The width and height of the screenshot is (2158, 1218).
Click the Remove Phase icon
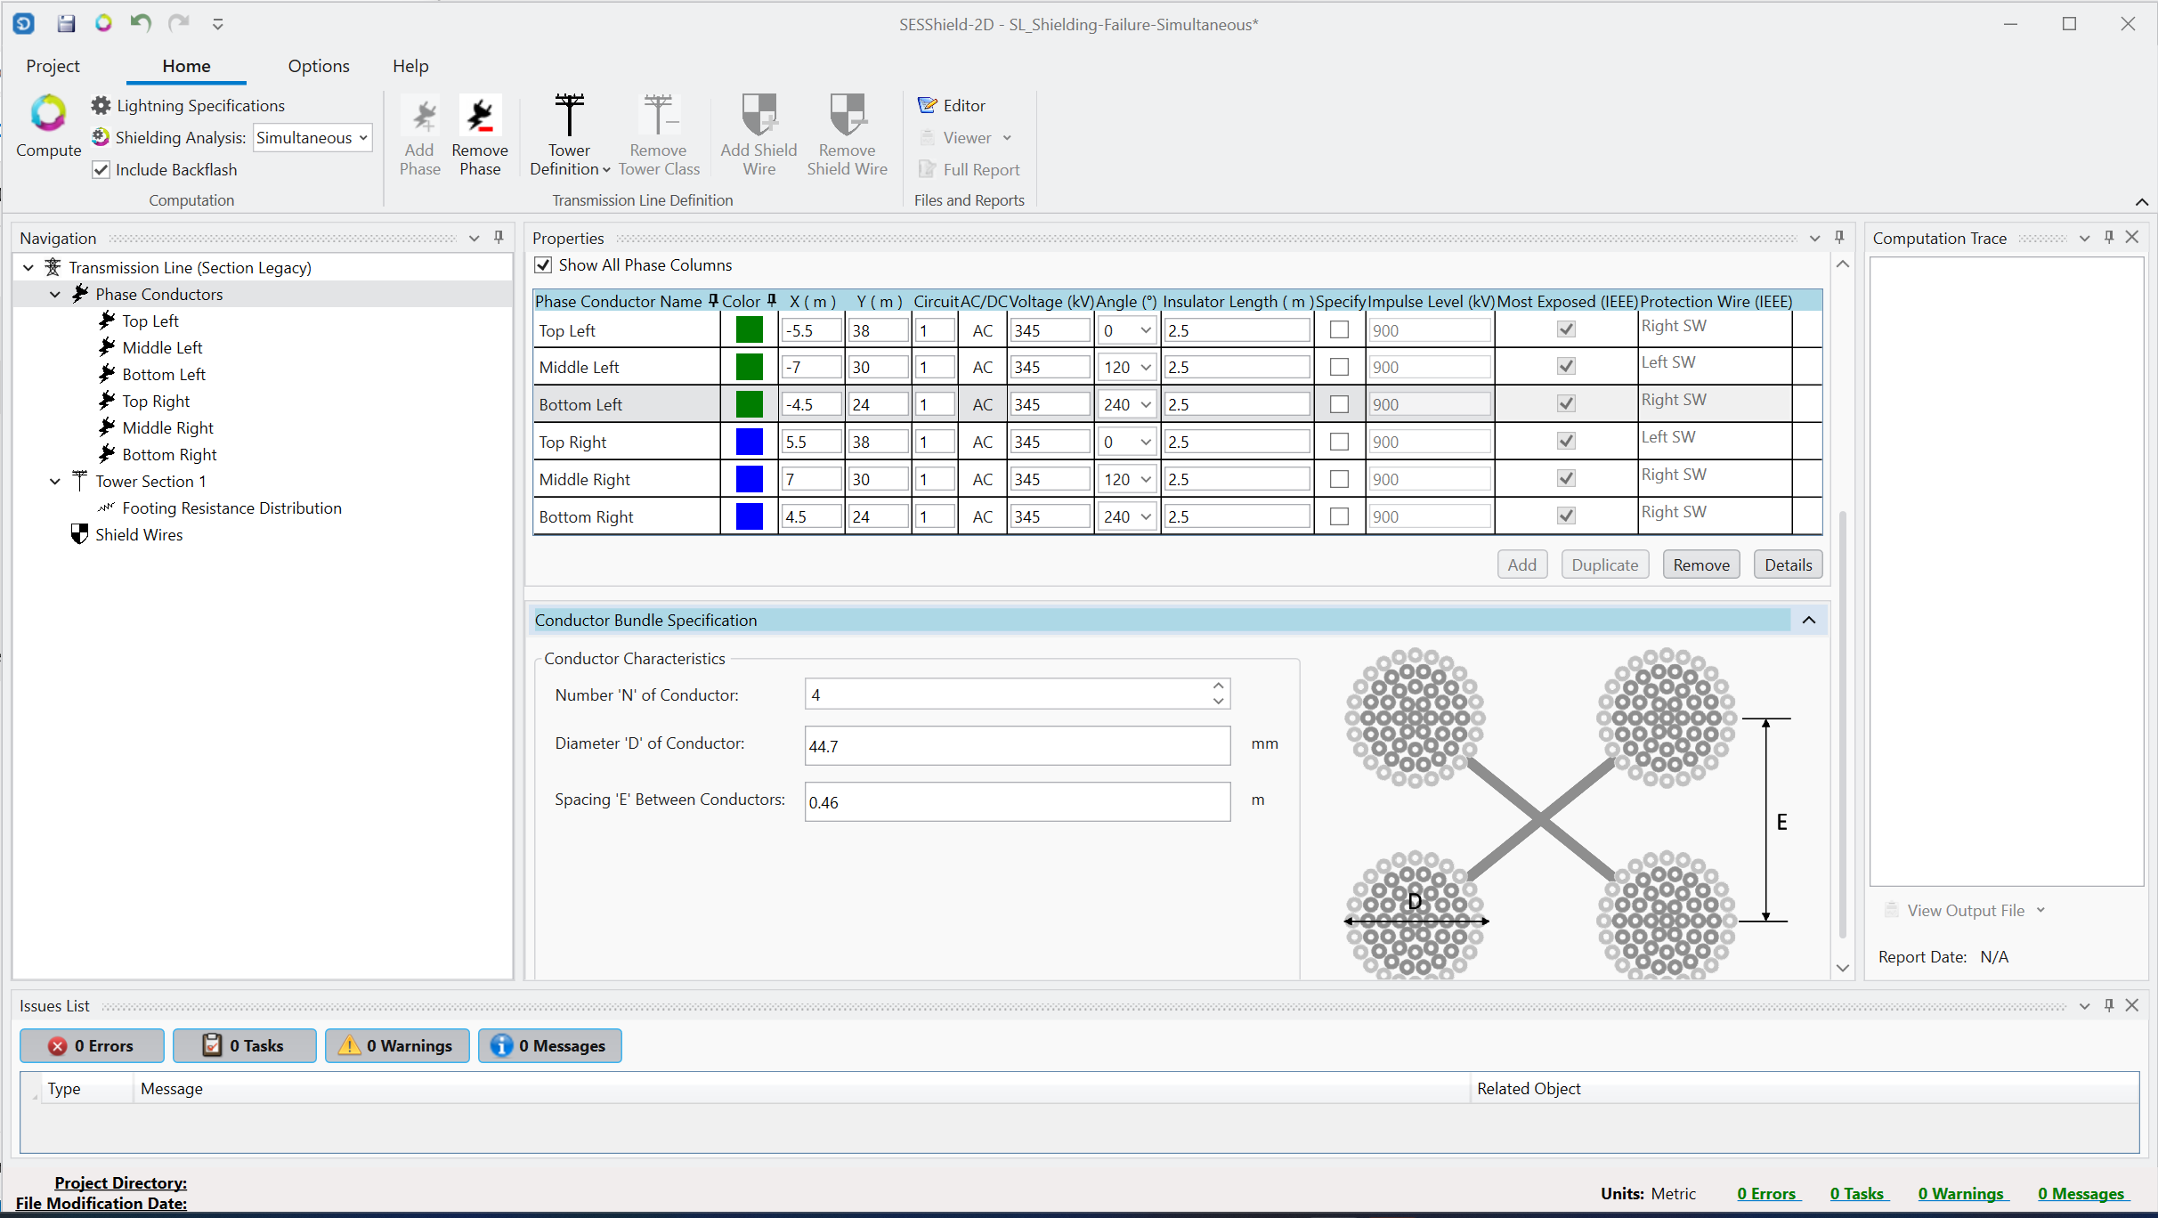[x=480, y=116]
